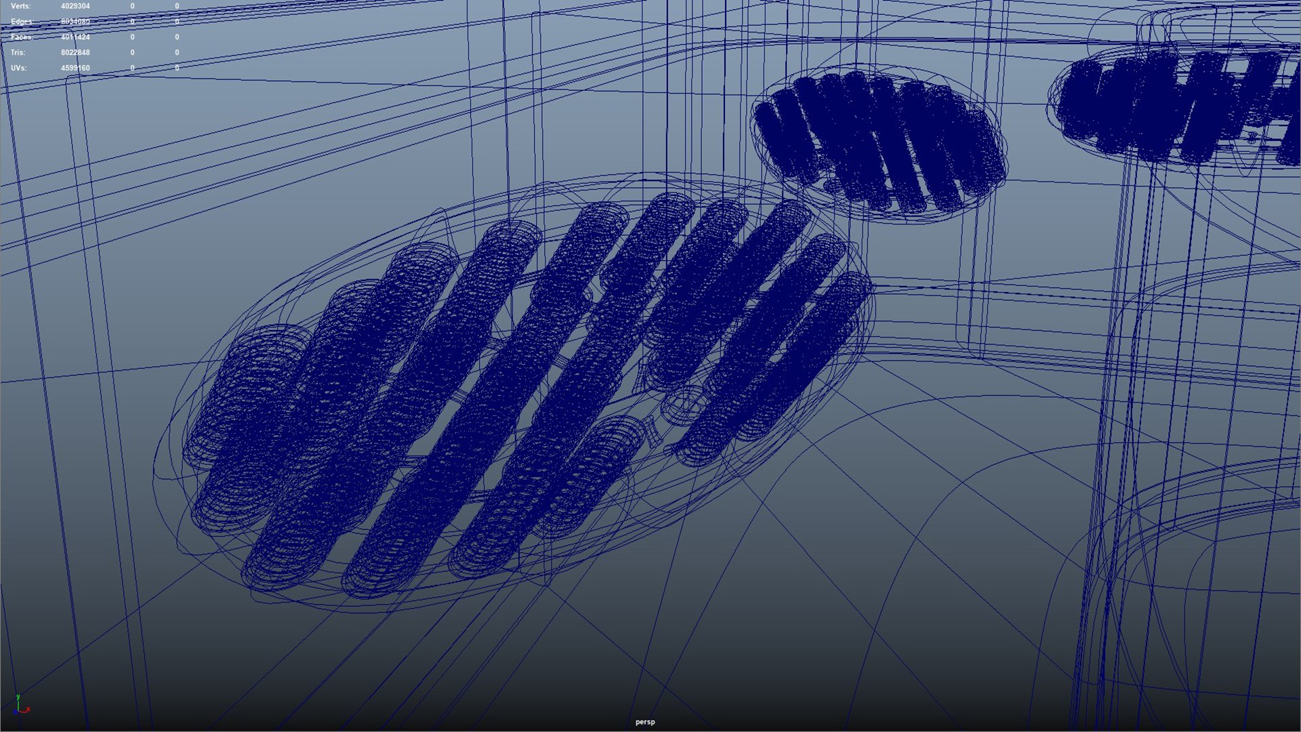Click the small ring inside the large oval wireframe

(684, 406)
